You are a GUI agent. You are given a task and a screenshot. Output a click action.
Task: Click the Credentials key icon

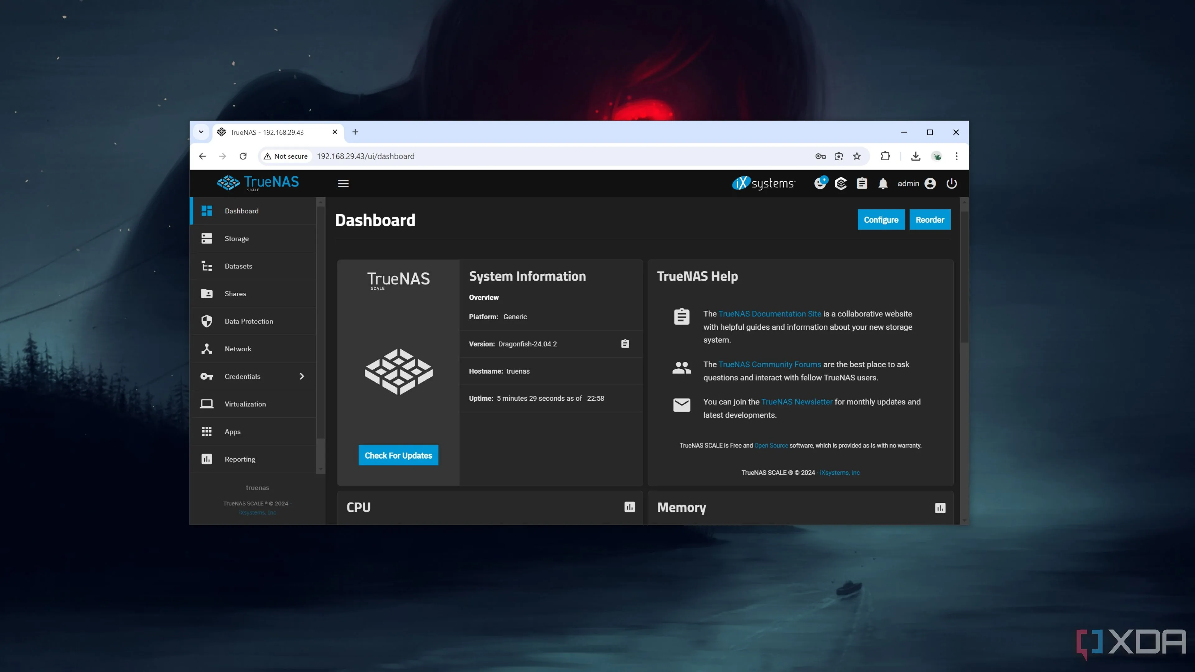(206, 376)
